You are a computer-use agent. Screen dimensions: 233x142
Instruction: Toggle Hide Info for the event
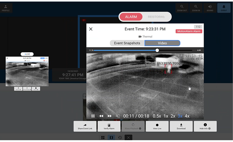(205, 126)
